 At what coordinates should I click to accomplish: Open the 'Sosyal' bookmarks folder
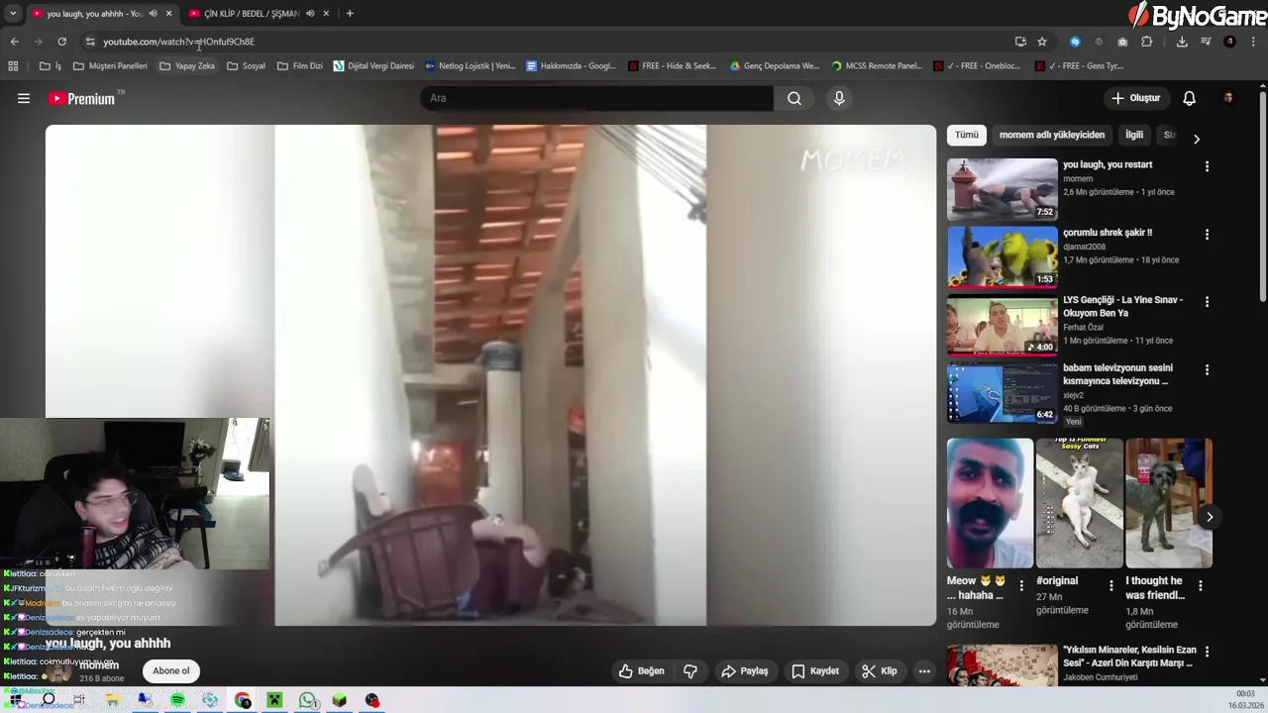[246, 66]
